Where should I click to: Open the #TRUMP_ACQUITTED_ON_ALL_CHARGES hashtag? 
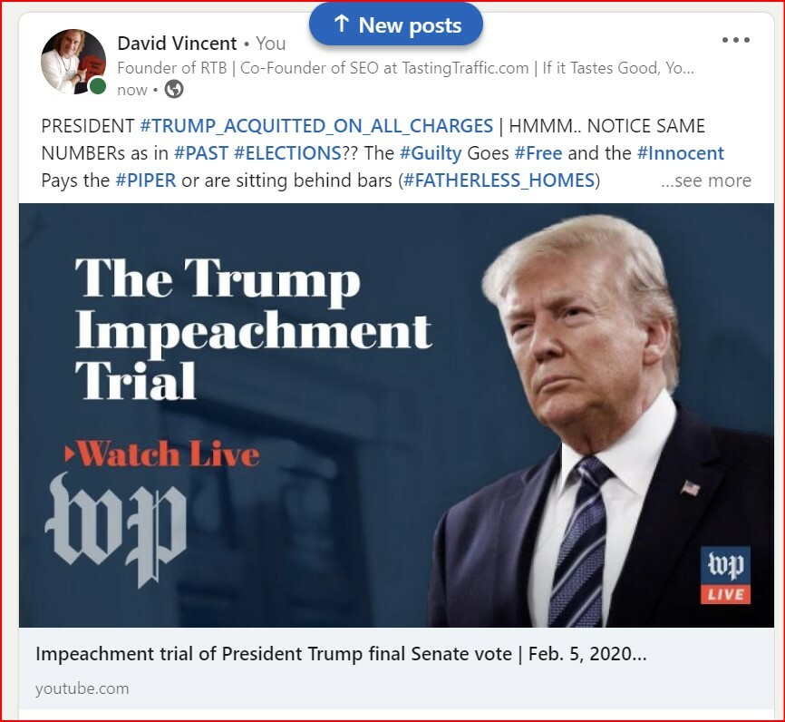(316, 126)
